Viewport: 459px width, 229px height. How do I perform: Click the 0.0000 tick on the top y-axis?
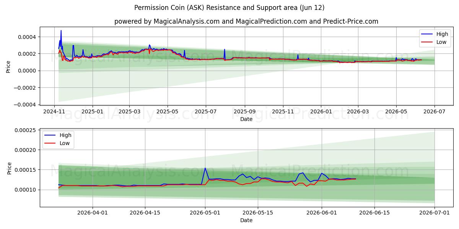click(x=27, y=71)
